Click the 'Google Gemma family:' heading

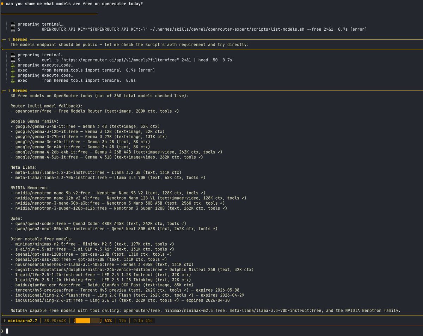pyautogui.click(x=35, y=121)
